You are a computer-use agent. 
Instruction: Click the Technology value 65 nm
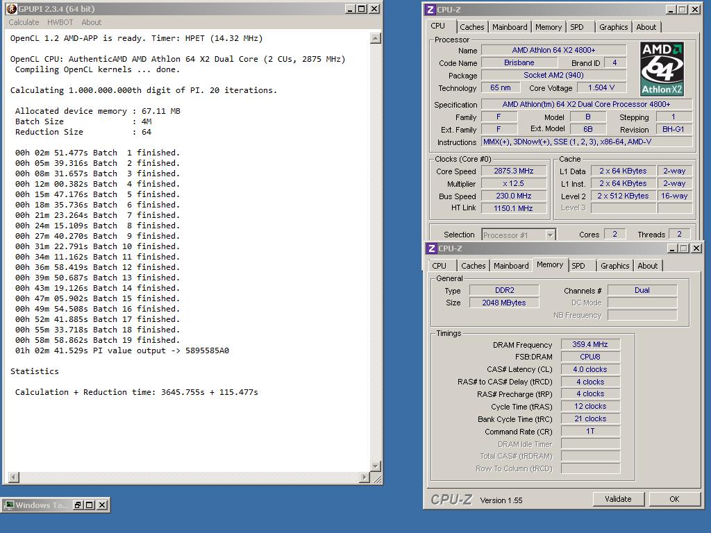[500, 87]
